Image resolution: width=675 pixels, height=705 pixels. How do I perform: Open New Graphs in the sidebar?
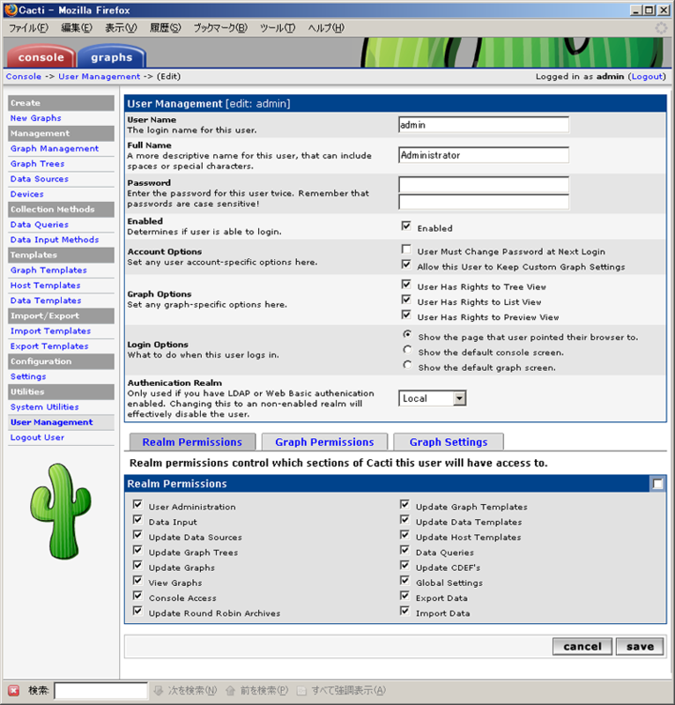(36, 118)
